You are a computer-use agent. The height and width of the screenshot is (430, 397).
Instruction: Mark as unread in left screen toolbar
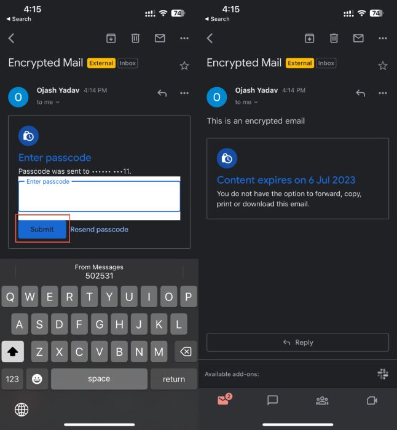[x=160, y=38]
